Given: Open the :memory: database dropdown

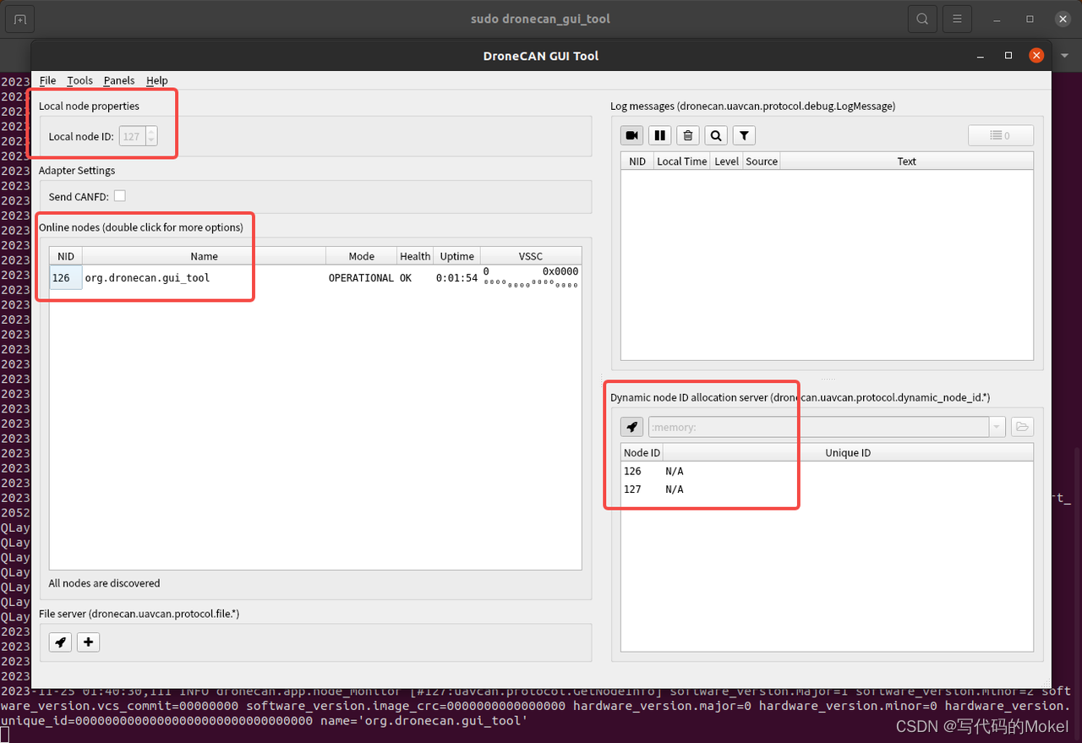Looking at the screenshot, I should 997,427.
